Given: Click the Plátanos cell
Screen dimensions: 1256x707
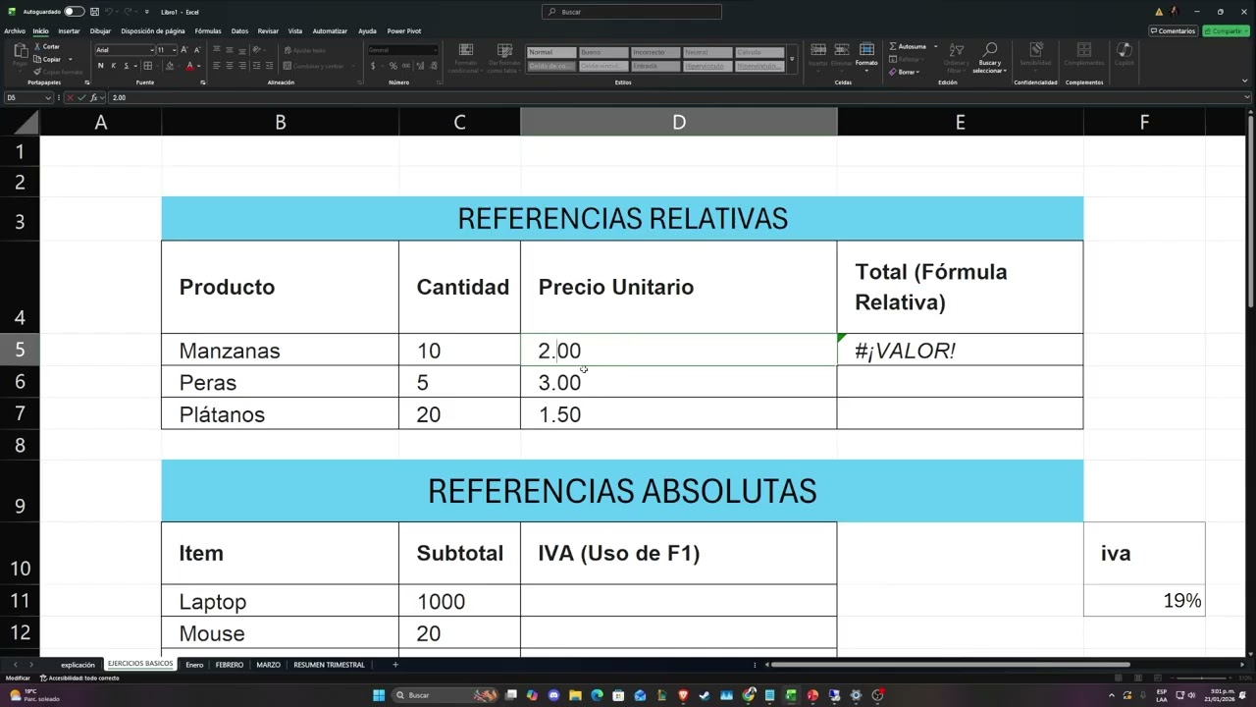Looking at the screenshot, I should pyautogui.click(x=280, y=413).
